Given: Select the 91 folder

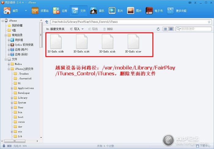Looking at the screenshot, I should pos(17,83).
